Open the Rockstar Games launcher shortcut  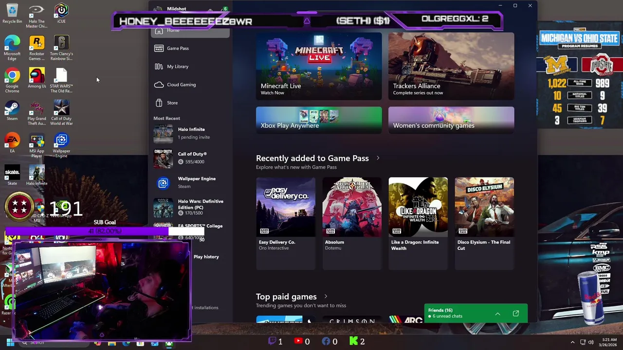[x=37, y=48]
